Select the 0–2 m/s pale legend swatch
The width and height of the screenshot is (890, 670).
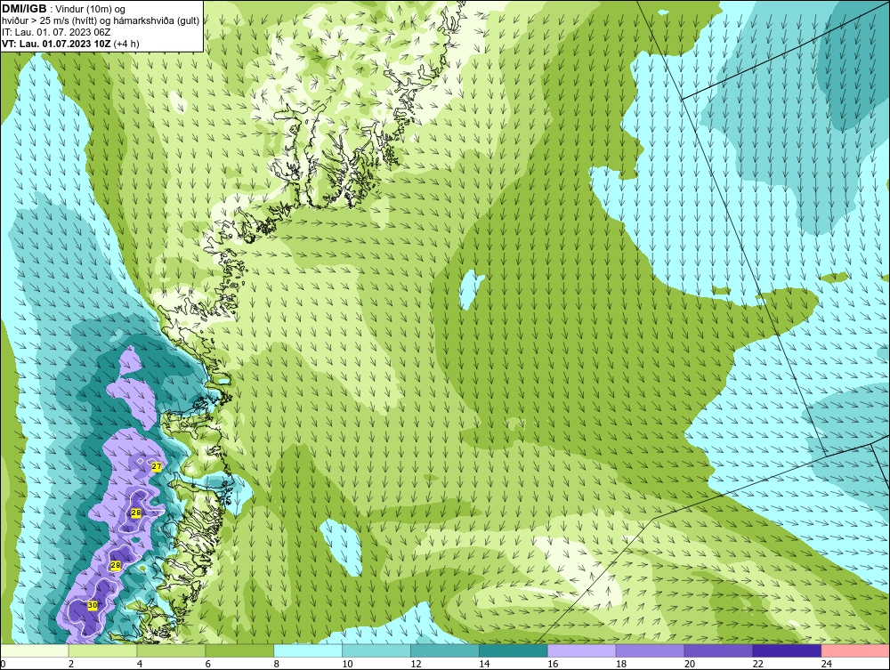(x=35, y=650)
